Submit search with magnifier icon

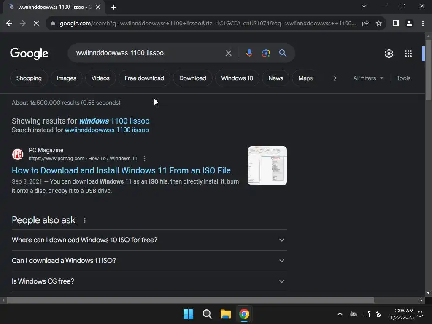point(283,53)
